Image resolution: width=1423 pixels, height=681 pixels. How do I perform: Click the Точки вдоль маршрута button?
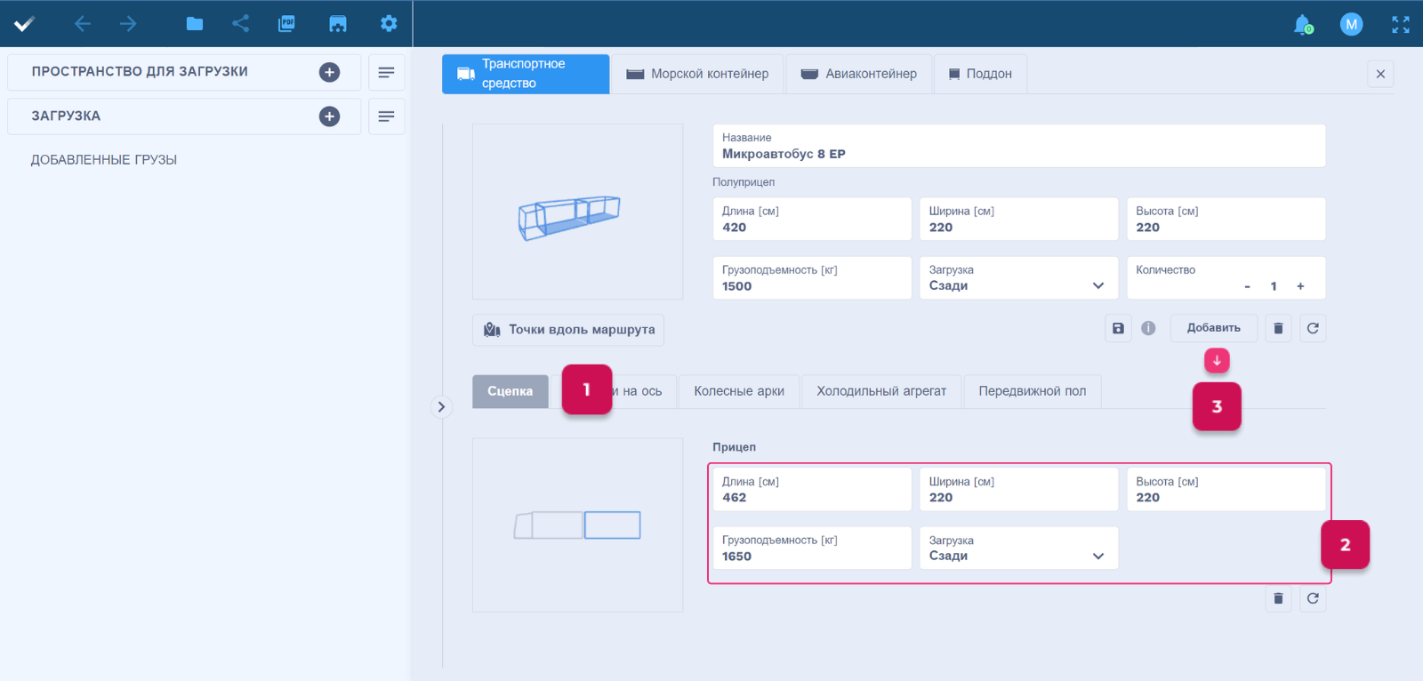[568, 330]
